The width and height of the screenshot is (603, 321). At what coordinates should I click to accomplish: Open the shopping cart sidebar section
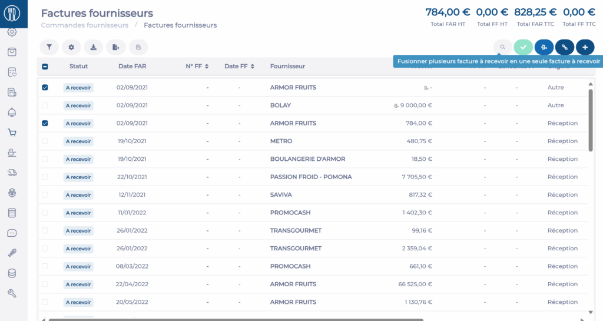[x=12, y=133]
